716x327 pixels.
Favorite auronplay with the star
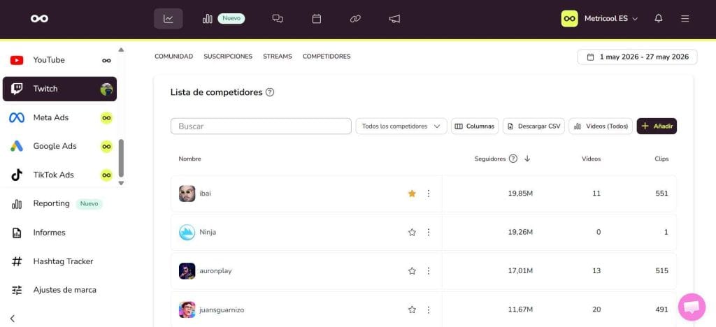tap(412, 271)
